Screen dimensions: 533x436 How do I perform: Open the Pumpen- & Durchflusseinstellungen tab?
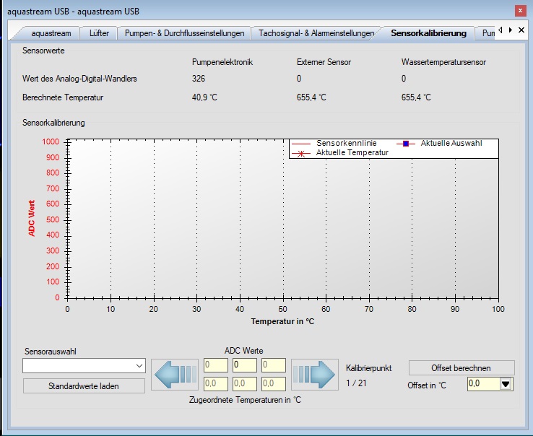pos(184,33)
